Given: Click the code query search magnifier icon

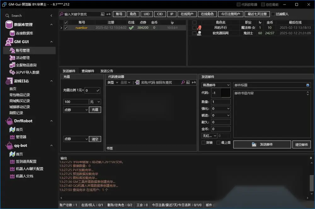Looking at the screenshot, I should coord(183,82).
